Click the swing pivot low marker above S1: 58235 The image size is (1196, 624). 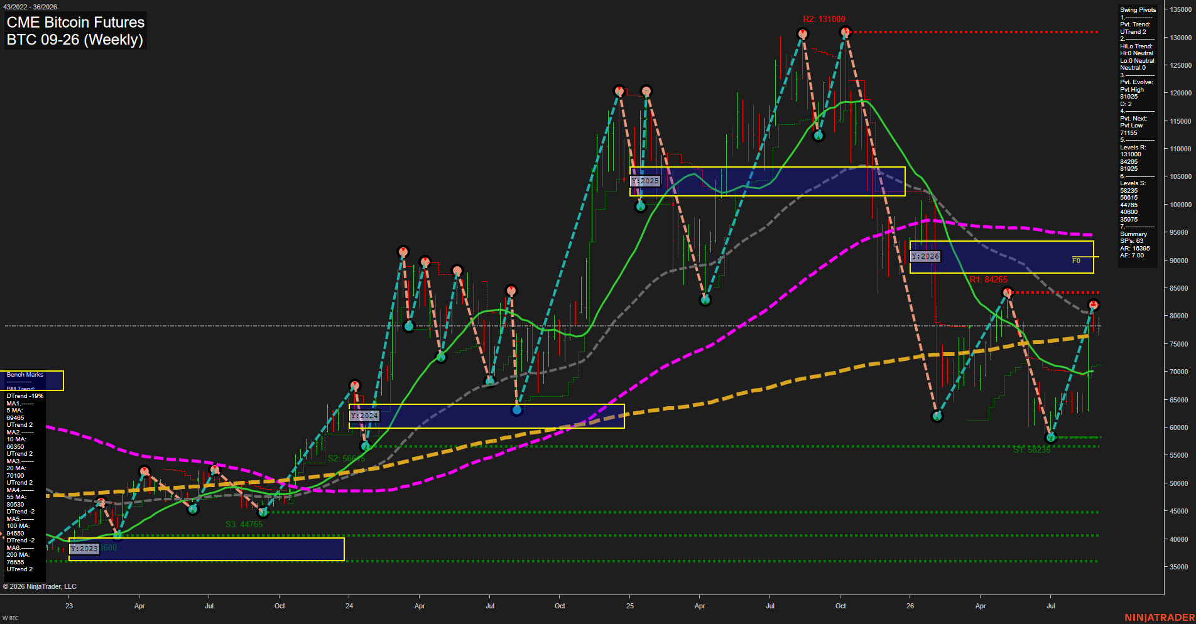click(1051, 437)
